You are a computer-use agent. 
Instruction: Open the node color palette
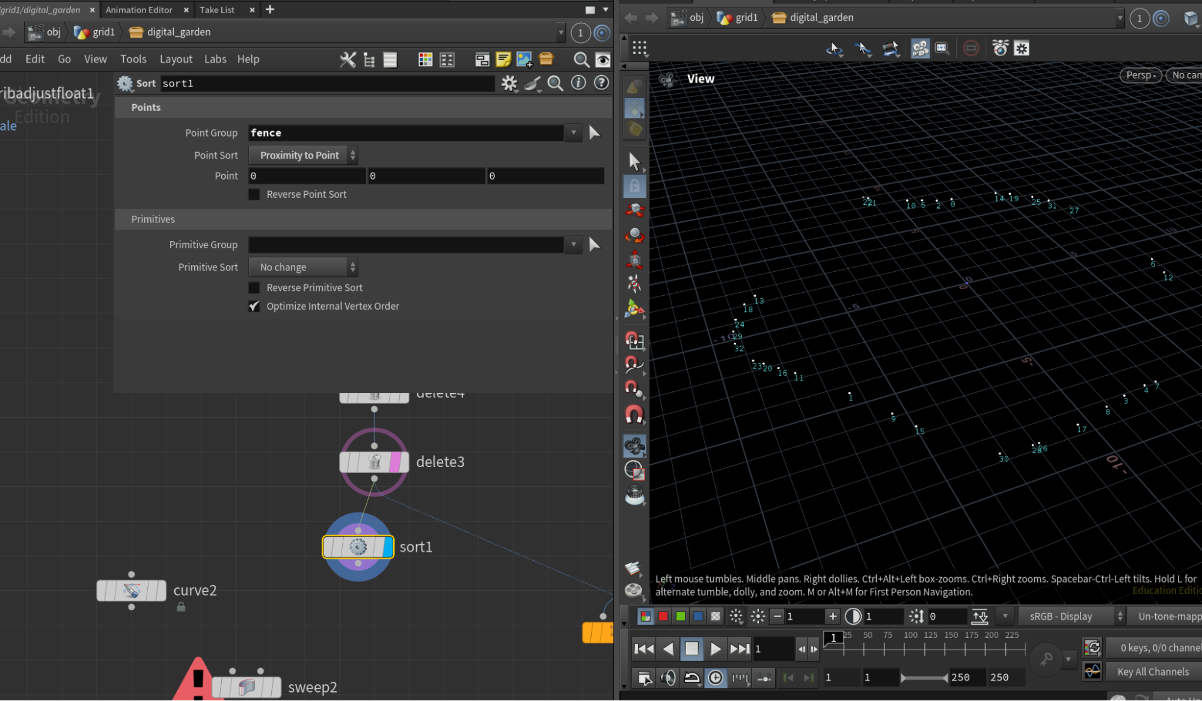pyautogui.click(x=425, y=60)
